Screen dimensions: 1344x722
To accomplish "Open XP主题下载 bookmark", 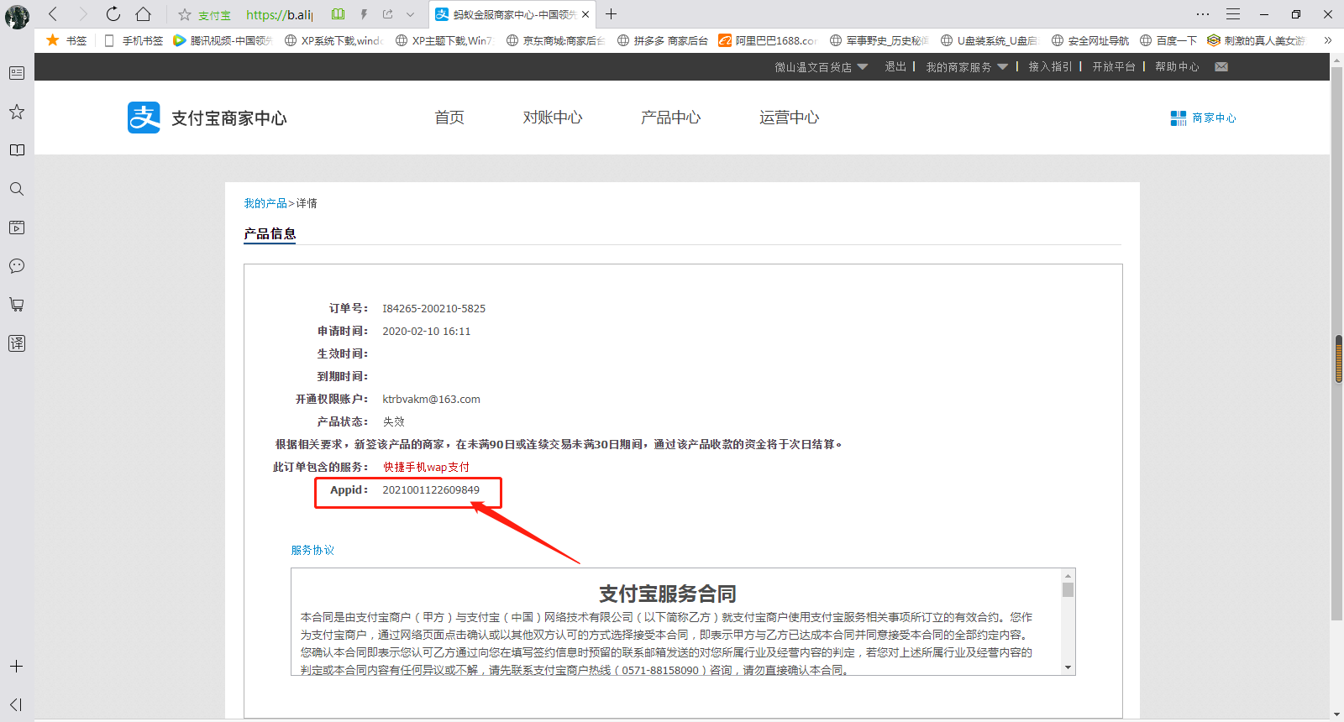I will (x=444, y=40).
